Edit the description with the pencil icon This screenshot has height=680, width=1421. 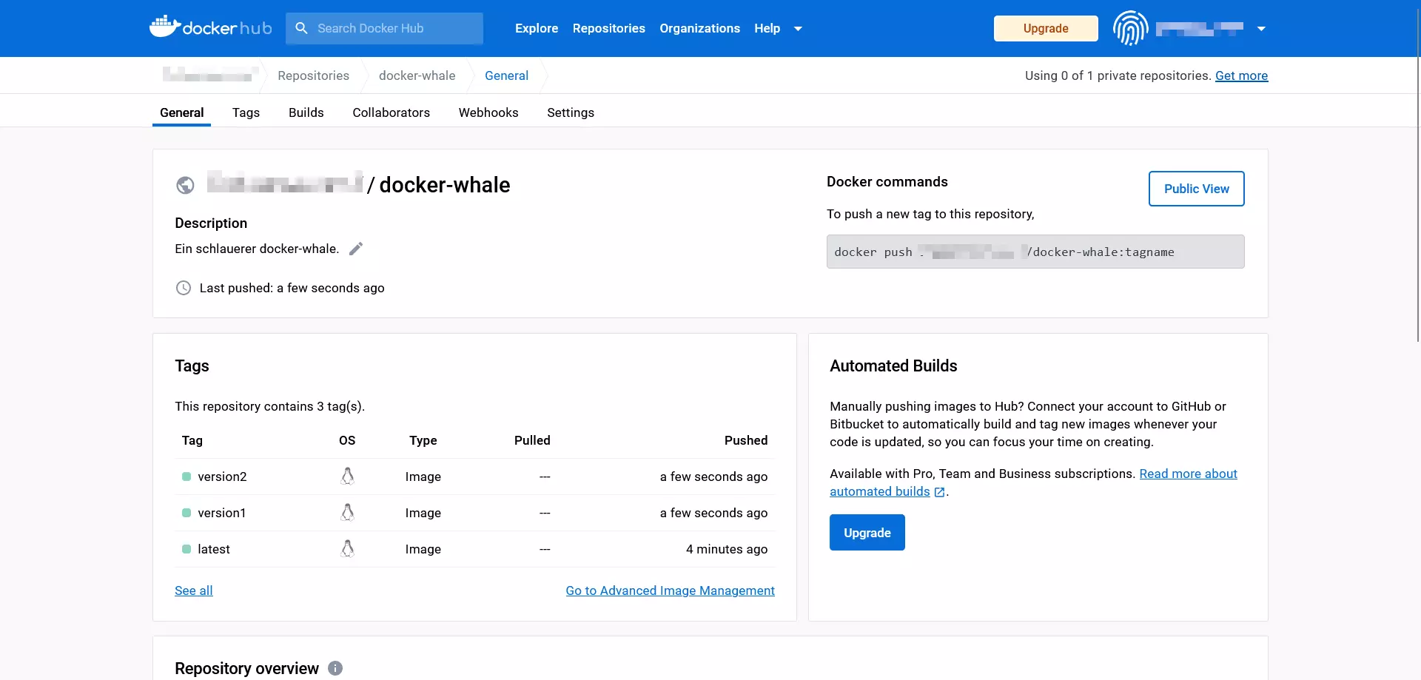pos(356,248)
